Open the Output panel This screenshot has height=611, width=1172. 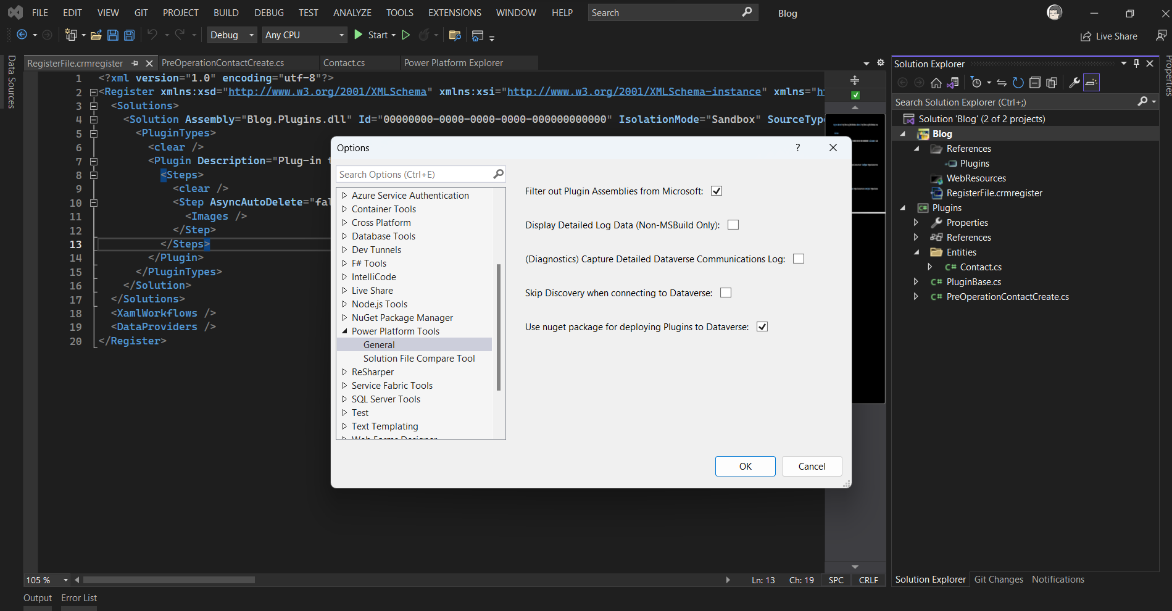[38, 598]
